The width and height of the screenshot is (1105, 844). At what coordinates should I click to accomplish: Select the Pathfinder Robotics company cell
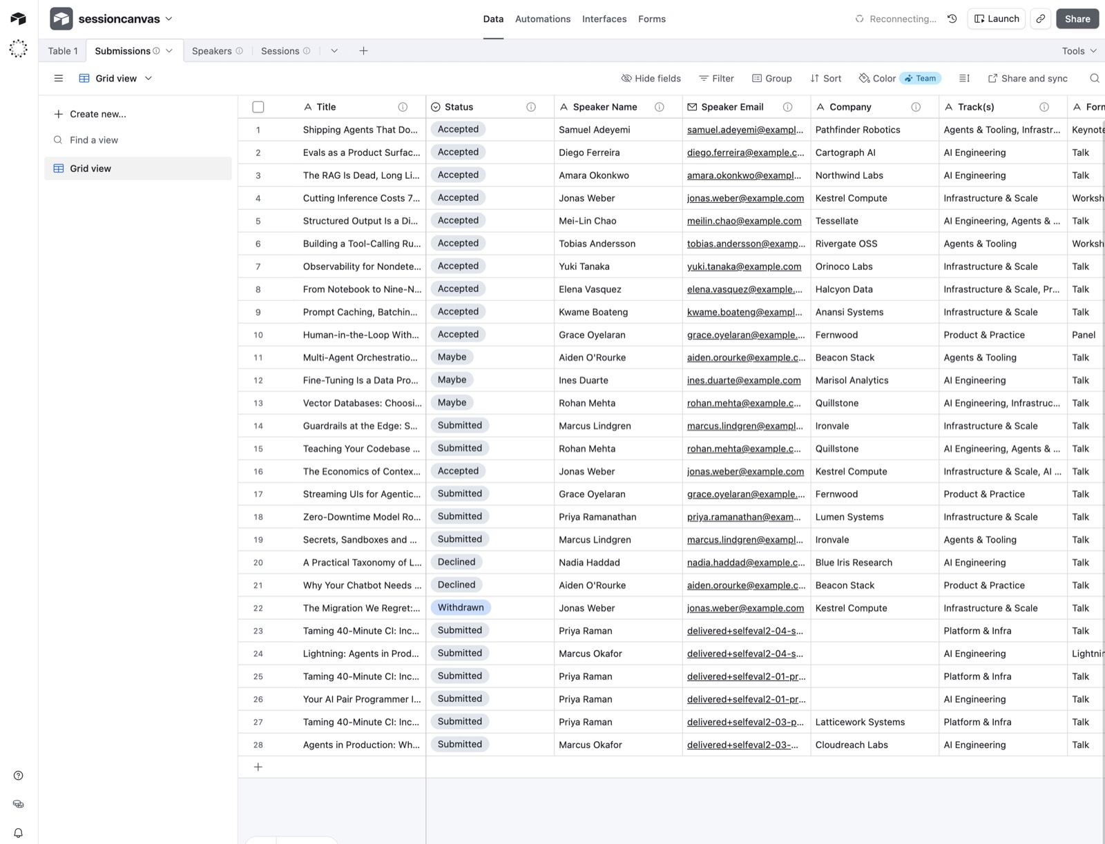tap(874, 130)
